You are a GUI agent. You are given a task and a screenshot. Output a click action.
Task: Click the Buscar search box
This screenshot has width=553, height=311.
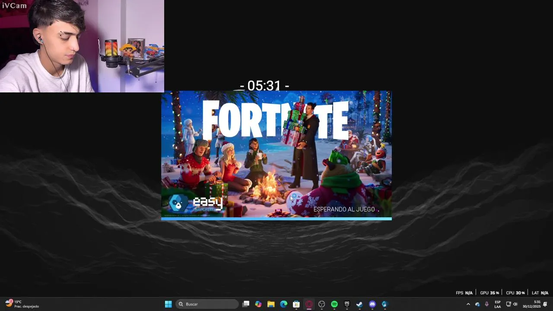tap(208, 304)
